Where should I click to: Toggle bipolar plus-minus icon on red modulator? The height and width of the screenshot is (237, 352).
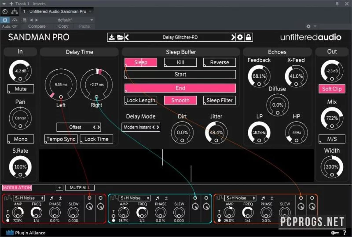pyautogui.click(x=60, y=198)
